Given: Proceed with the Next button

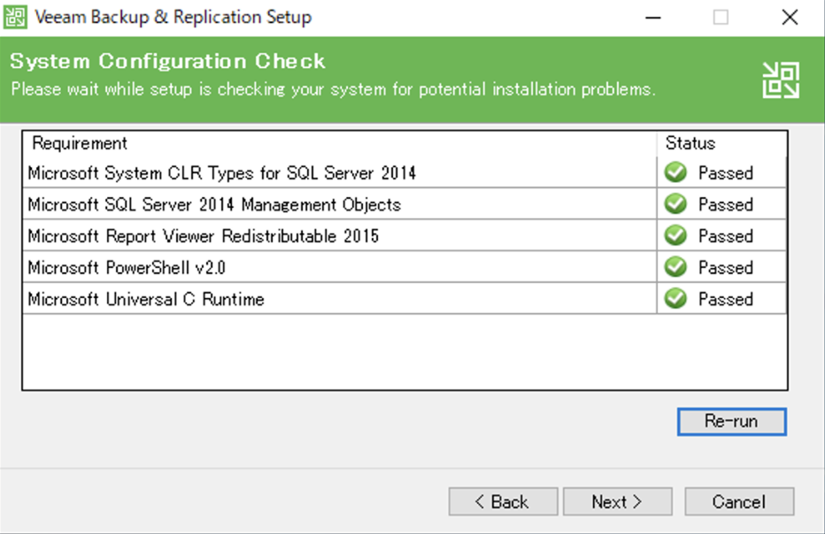Looking at the screenshot, I should tap(618, 501).
